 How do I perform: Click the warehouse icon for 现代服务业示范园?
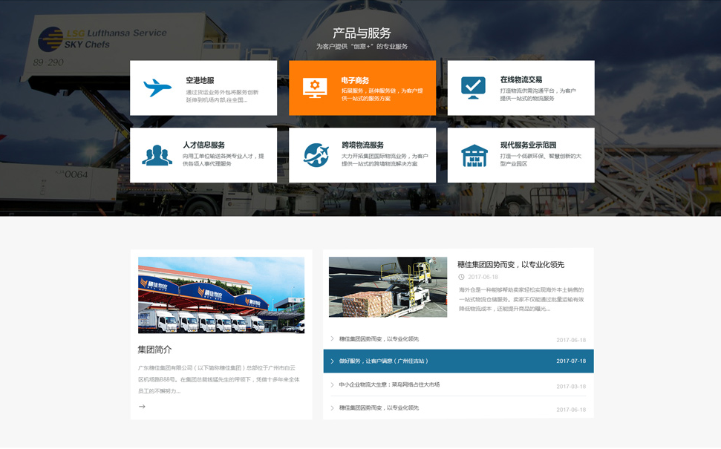click(474, 156)
